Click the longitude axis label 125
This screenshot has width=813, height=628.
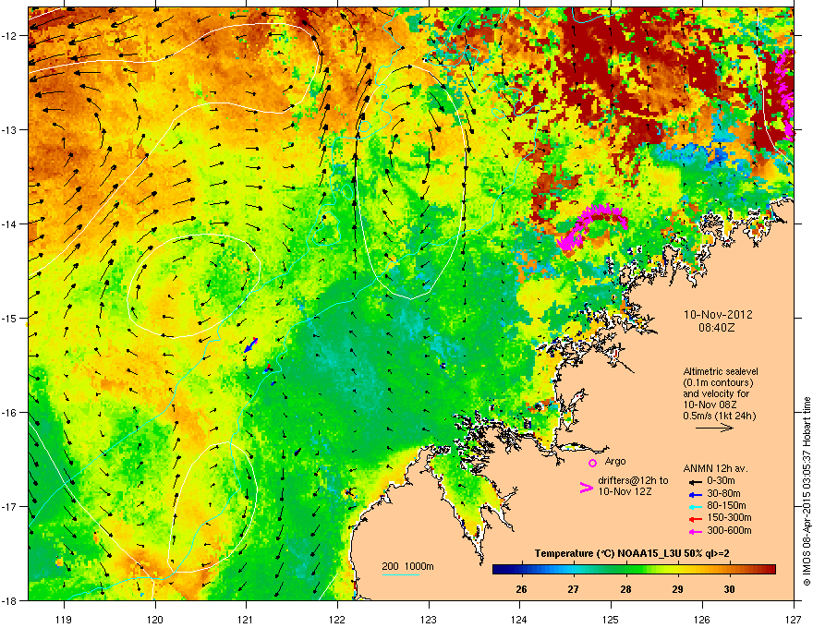pos(612,619)
